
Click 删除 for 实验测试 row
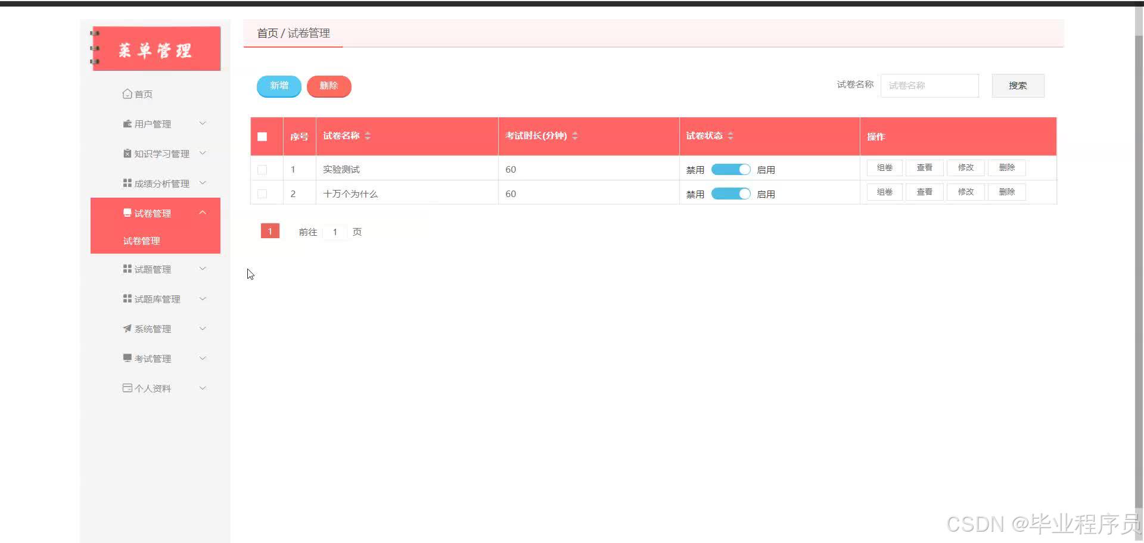pos(1007,168)
